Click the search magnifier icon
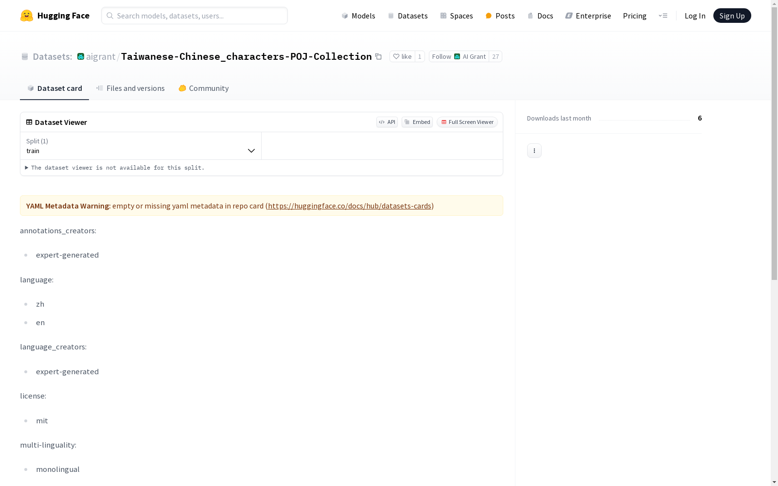Image resolution: width=778 pixels, height=486 pixels. click(x=110, y=16)
